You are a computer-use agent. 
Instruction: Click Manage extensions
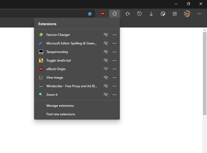pyautogui.click(x=77, y=106)
